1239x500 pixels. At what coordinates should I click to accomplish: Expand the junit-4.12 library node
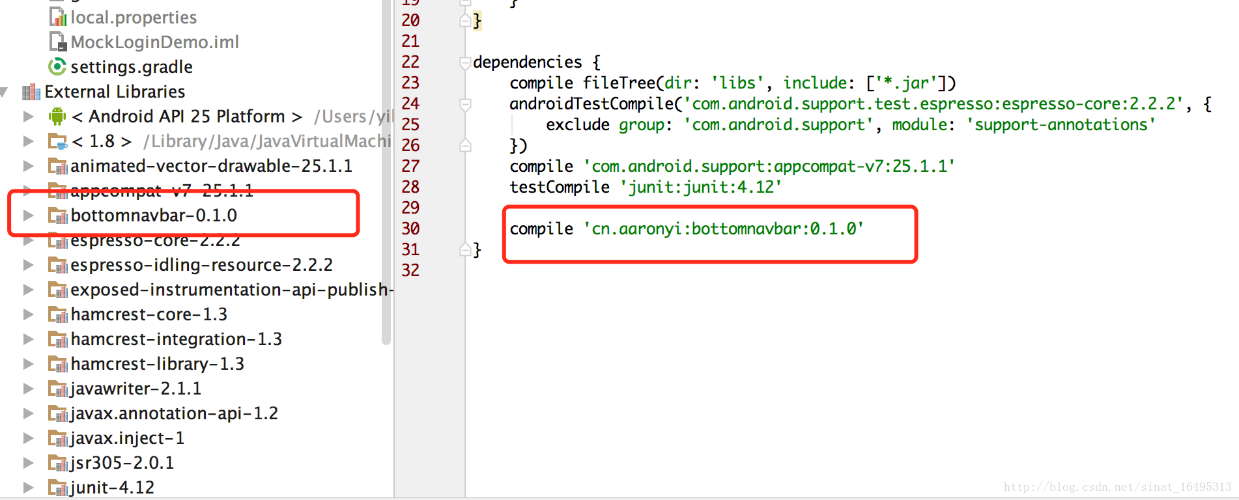tap(29, 488)
